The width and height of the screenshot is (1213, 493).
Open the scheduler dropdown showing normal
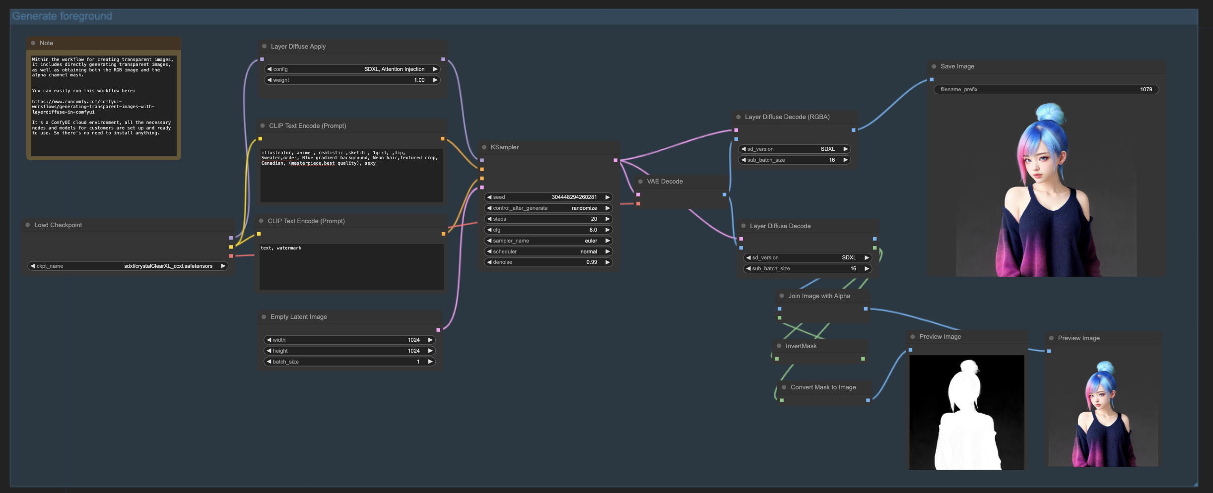548,252
